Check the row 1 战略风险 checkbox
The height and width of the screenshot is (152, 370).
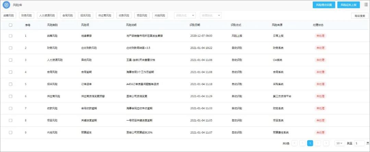pos(11,36)
